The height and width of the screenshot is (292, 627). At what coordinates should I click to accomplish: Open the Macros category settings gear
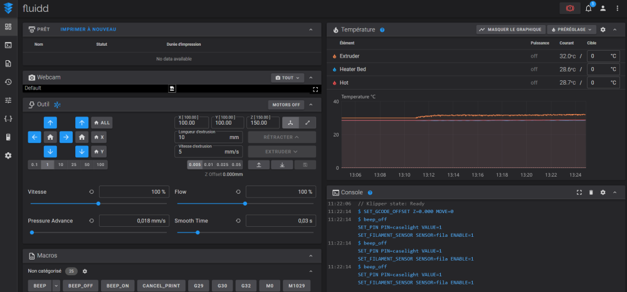pos(85,271)
